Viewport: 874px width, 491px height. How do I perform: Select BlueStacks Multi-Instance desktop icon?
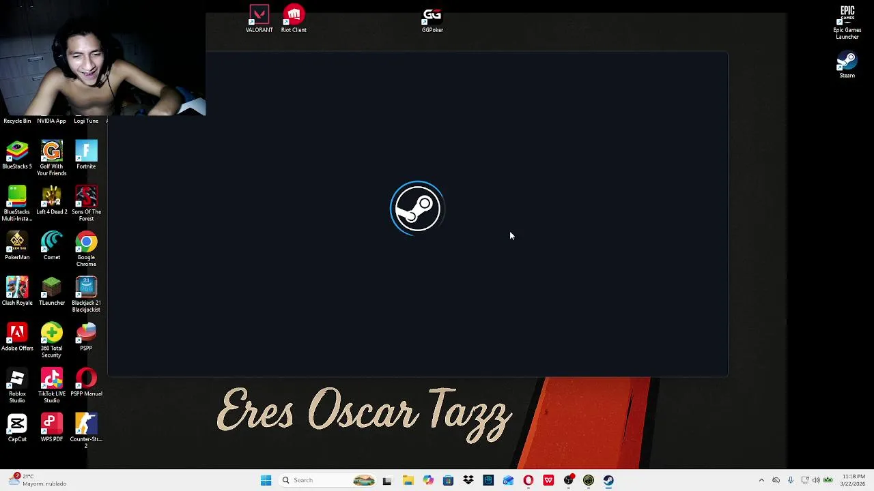coord(17,204)
